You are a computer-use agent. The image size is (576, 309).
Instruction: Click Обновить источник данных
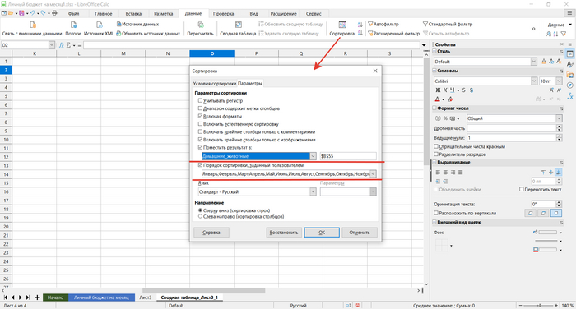pyautogui.click(x=148, y=34)
